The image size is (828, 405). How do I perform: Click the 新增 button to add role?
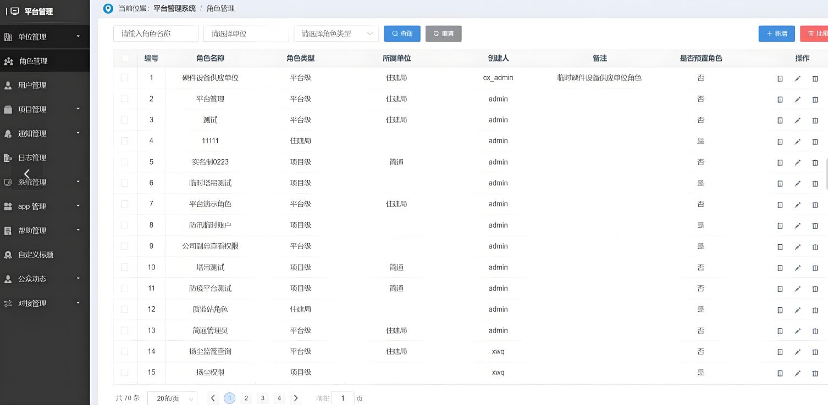(776, 33)
